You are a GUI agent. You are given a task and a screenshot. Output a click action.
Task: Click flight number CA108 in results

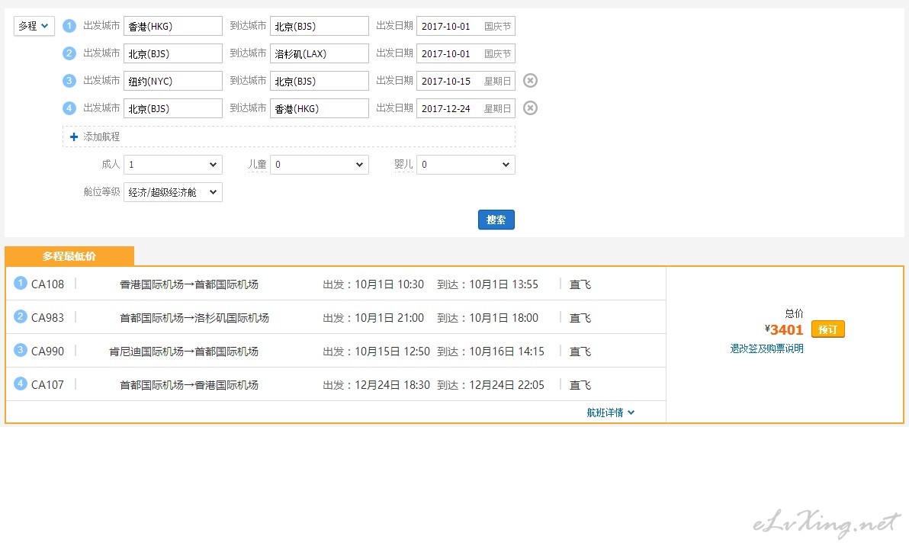click(47, 284)
